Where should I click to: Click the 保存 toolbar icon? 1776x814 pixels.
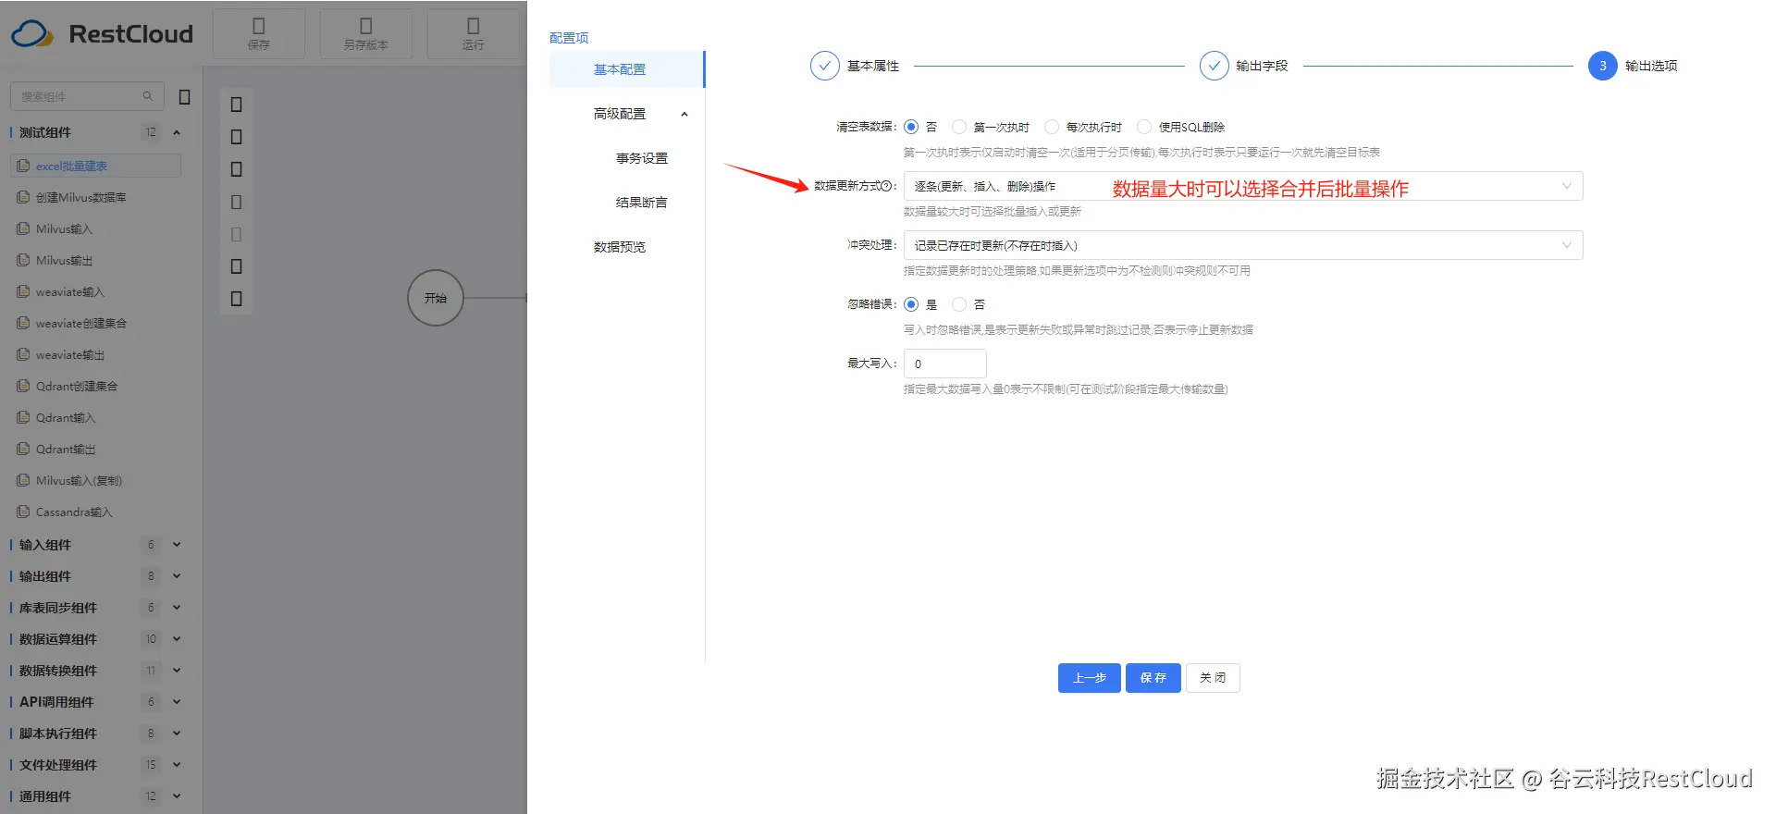coord(259,26)
